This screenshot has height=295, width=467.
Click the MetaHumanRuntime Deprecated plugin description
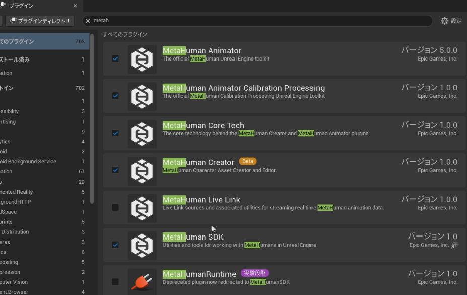[x=226, y=282]
